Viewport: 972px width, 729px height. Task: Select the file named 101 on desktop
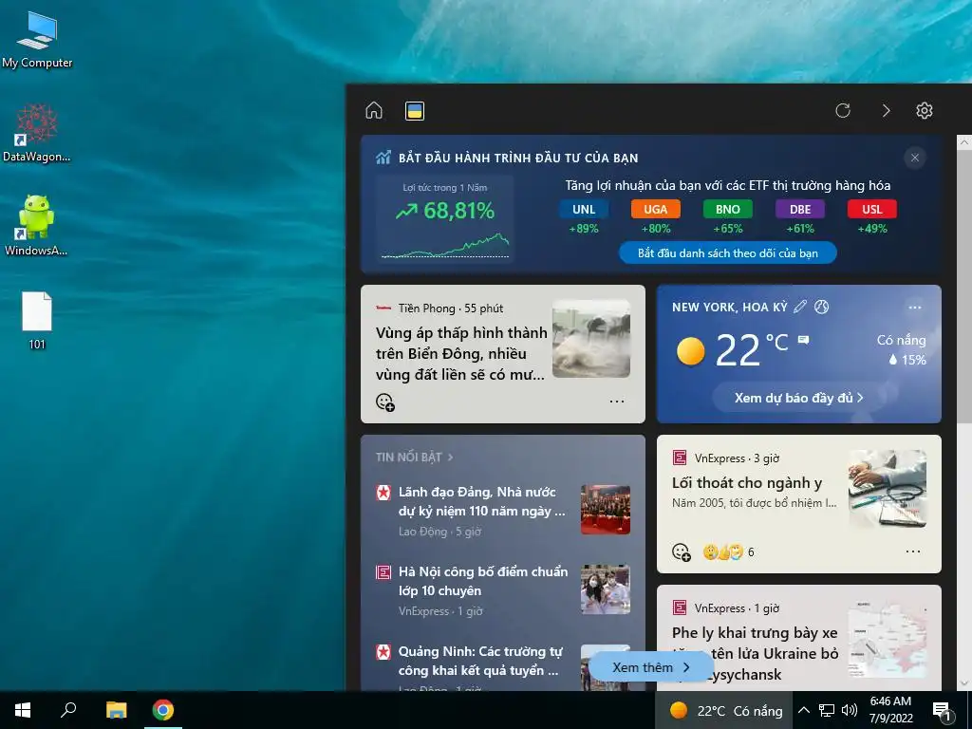tap(37, 321)
